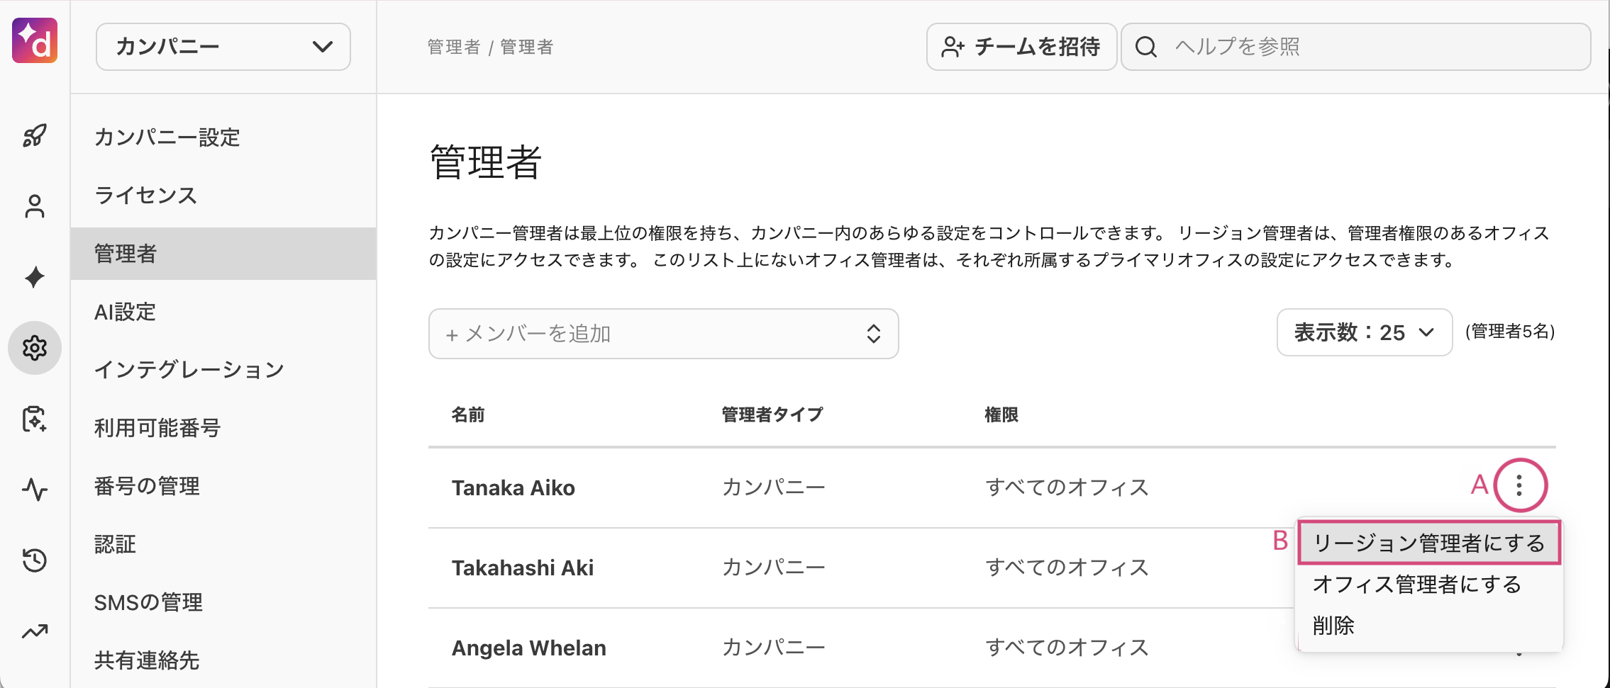Click the settings gear icon

coord(33,348)
